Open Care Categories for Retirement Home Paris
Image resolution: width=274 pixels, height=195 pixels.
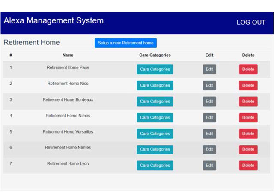155,69
